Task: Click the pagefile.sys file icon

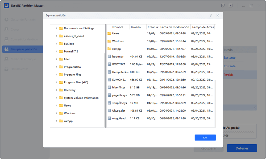Action: pyautogui.click(x=109, y=95)
